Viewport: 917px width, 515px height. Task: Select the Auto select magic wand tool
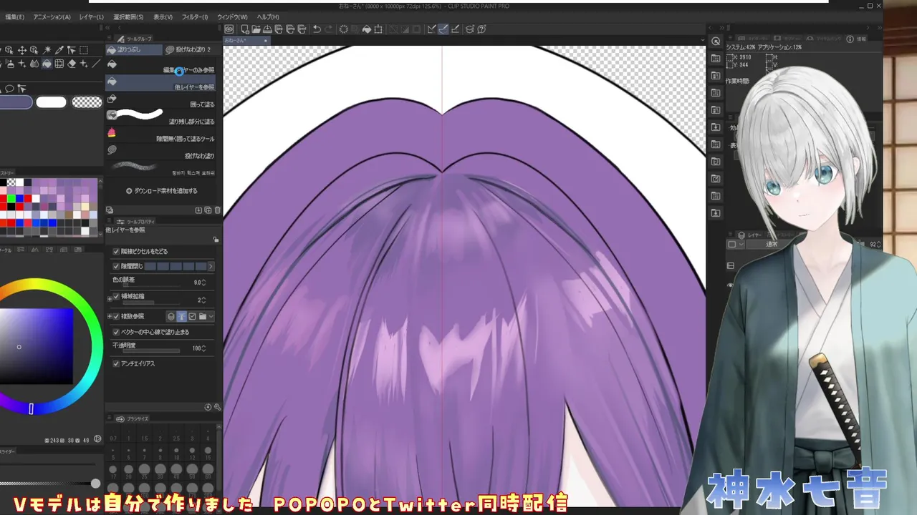(x=47, y=50)
